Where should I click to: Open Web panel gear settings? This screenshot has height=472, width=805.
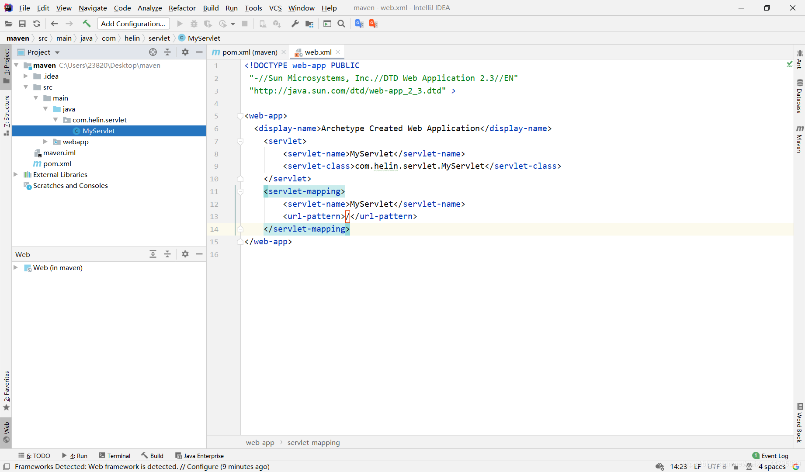[185, 254]
